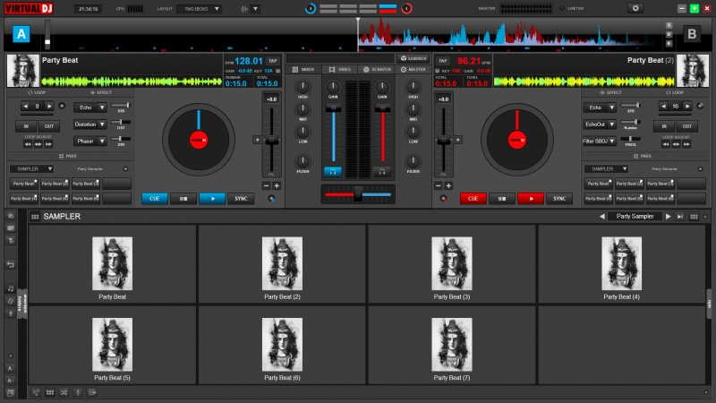Click the pause/stop button on deck B

[x=502, y=199]
